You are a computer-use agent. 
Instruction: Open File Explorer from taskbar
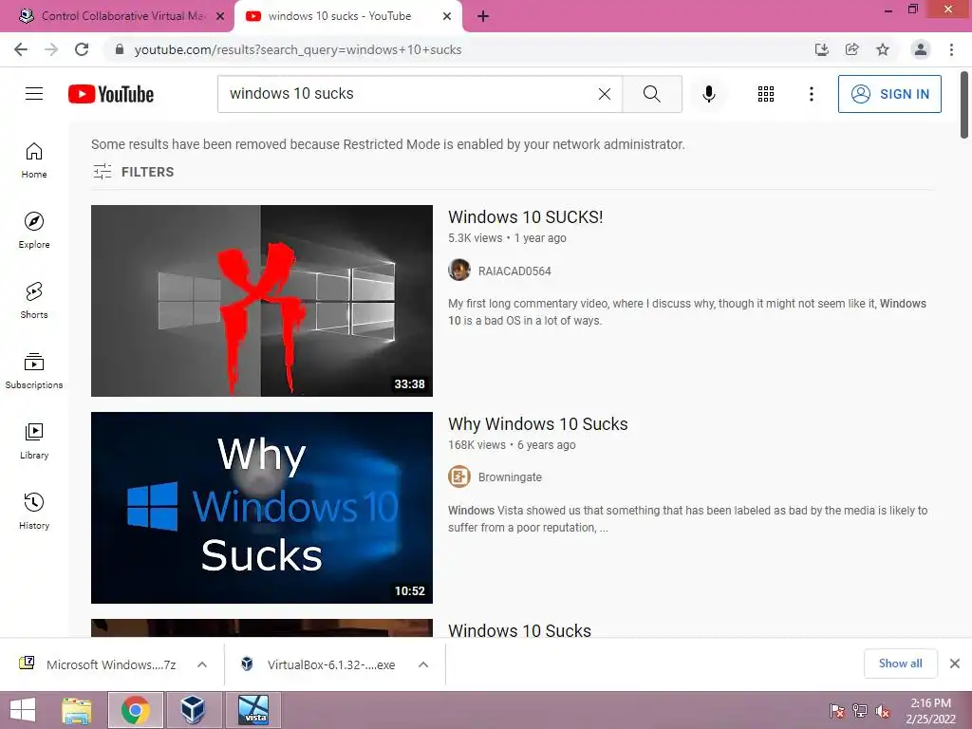77,710
